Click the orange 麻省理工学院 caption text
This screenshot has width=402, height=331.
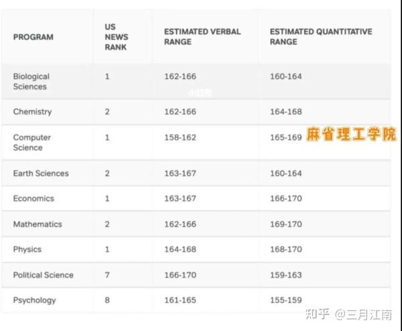point(351,135)
